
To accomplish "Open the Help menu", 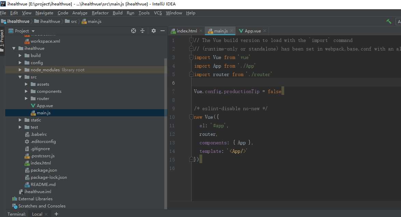I will coord(191,13).
